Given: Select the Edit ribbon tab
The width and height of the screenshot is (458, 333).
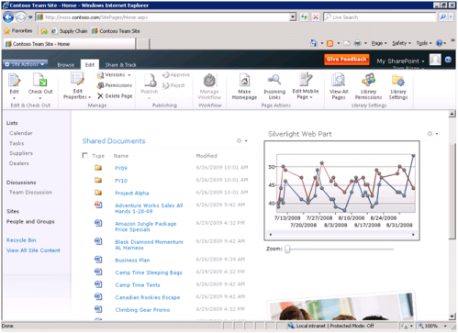Looking at the screenshot, I should click(x=90, y=64).
